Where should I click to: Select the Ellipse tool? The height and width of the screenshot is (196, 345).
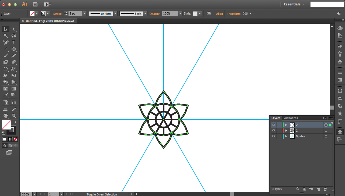pyautogui.click(x=14, y=49)
